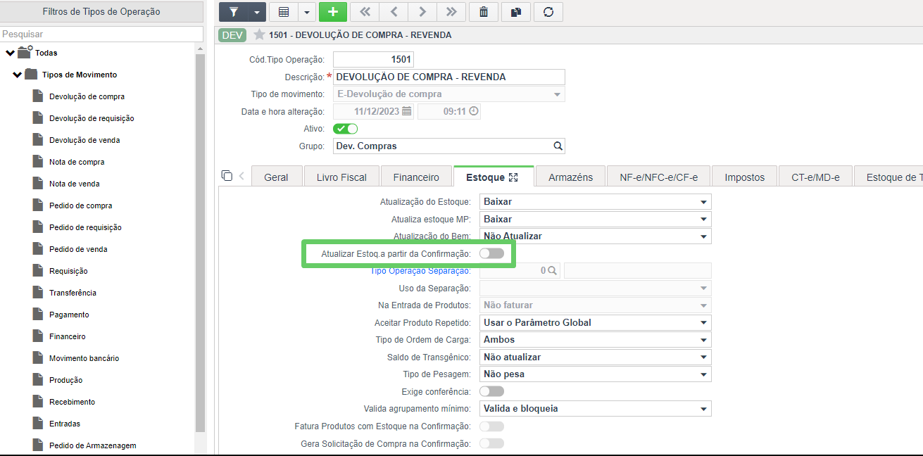
Task: Click the Estoque tab expand icon
Action: click(513, 177)
